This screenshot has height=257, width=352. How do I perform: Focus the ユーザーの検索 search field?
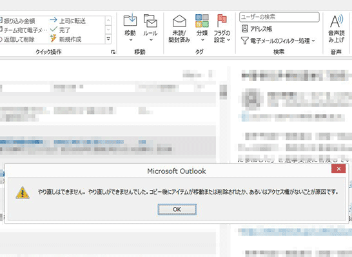279,17
